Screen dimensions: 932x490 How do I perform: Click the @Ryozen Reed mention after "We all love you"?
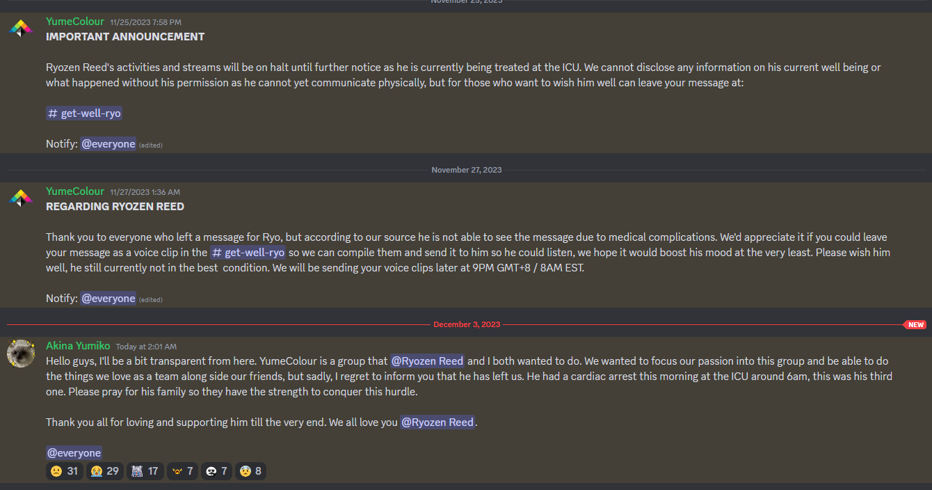[x=437, y=422]
